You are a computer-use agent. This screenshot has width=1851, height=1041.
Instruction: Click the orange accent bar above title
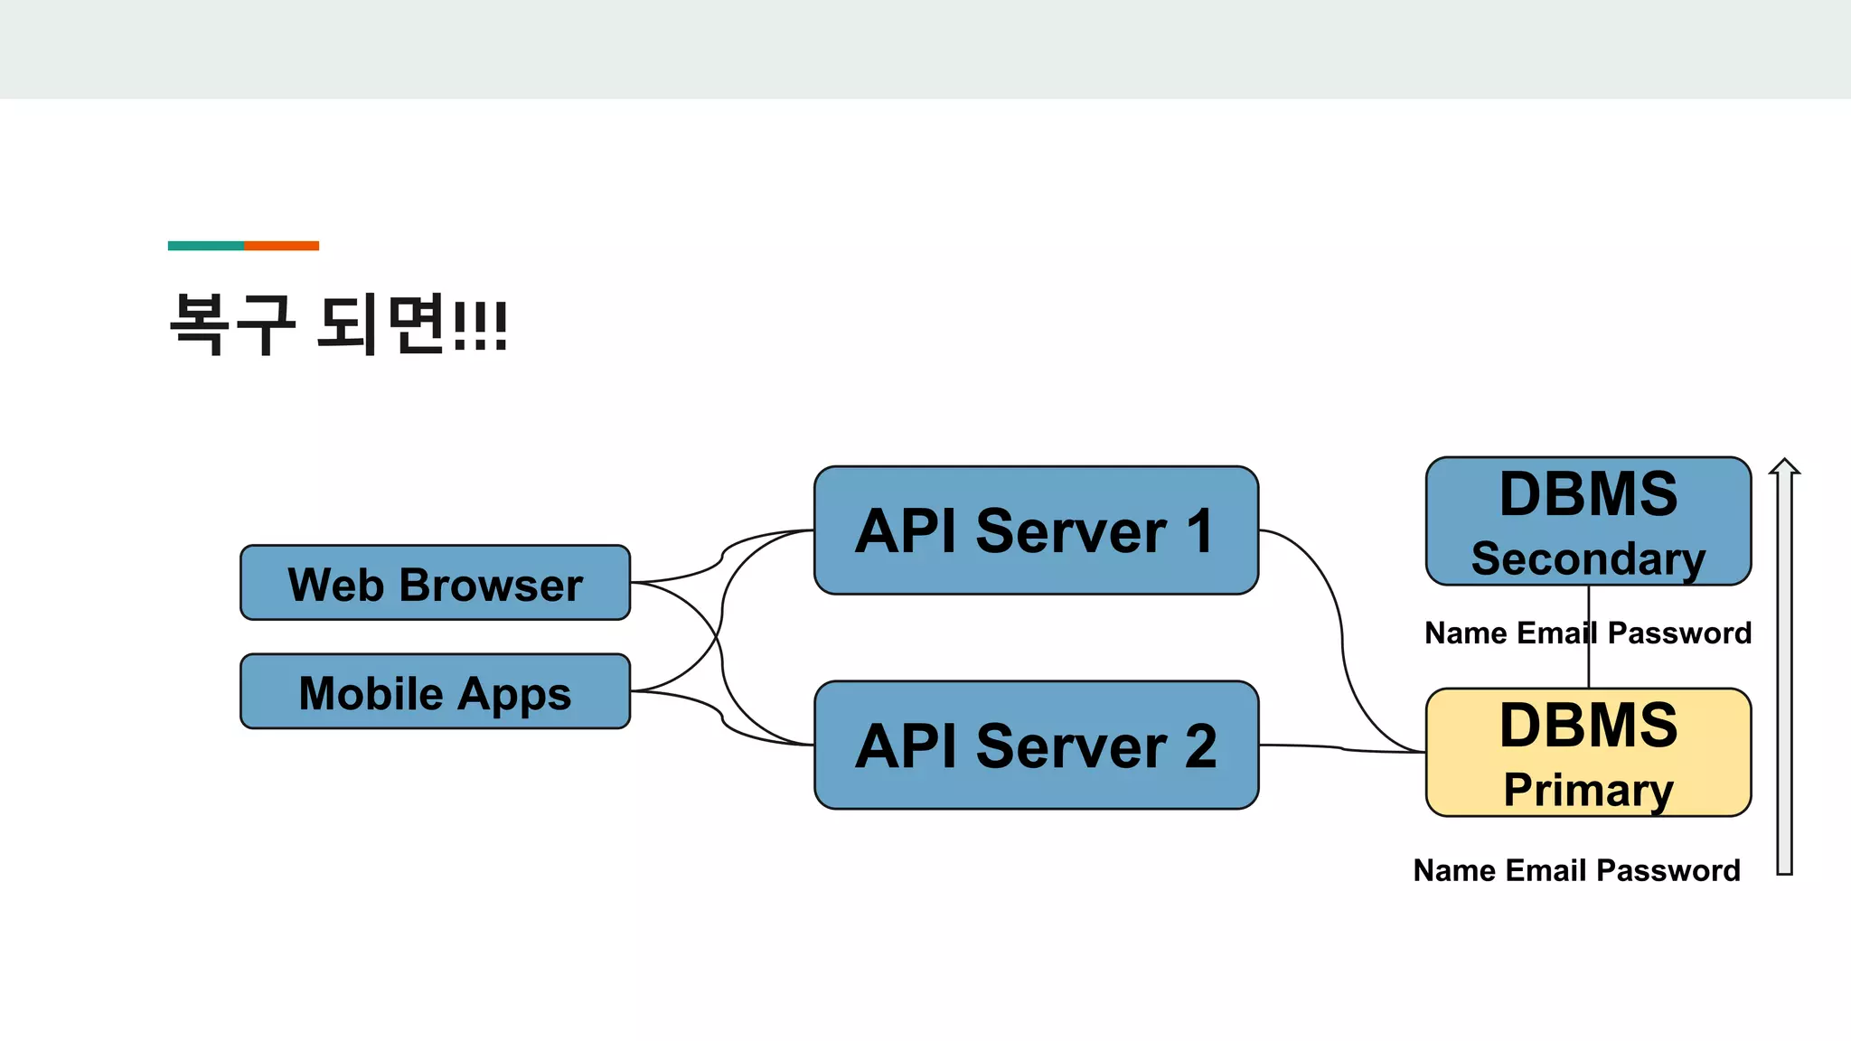click(x=281, y=246)
